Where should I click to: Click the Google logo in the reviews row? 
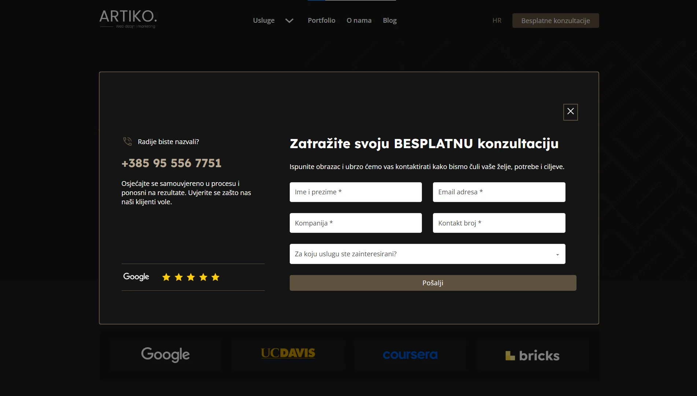point(136,277)
